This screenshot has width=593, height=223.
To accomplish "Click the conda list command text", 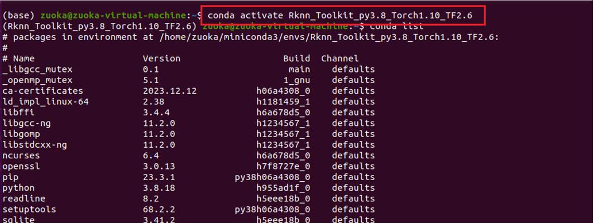I will 396,26.
